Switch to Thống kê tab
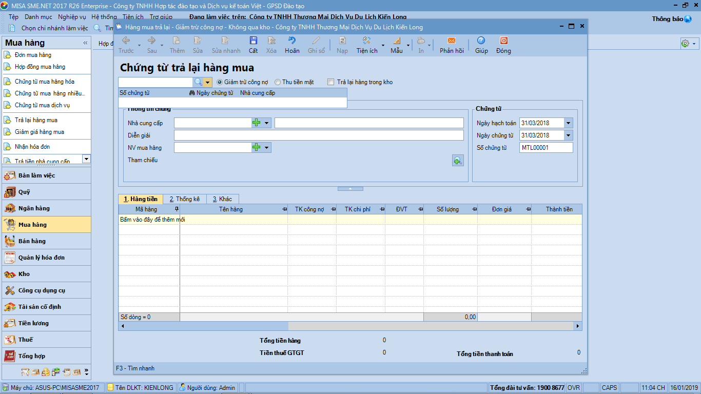The height and width of the screenshot is (394, 701). tap(185, 199)
